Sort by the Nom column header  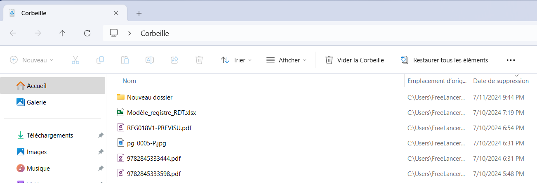point(129,81)
